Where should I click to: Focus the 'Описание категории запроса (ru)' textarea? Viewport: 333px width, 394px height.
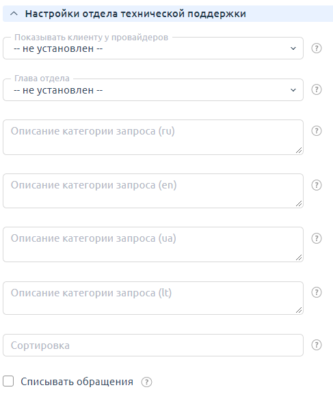153,137
